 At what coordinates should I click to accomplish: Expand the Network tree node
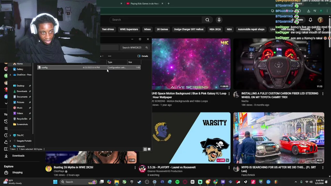[x=10, y=146]
